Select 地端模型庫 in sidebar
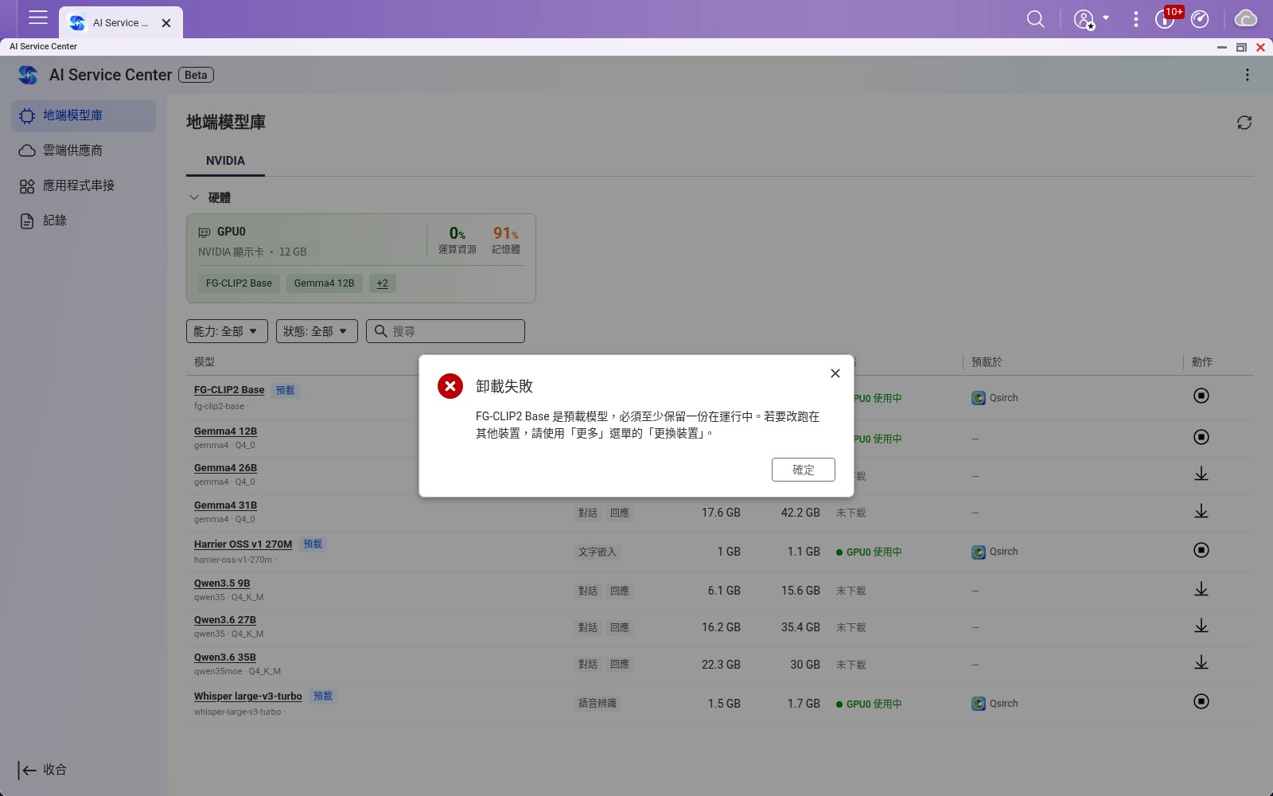The height and width of the screenshot is (796, 1273). 84,116
